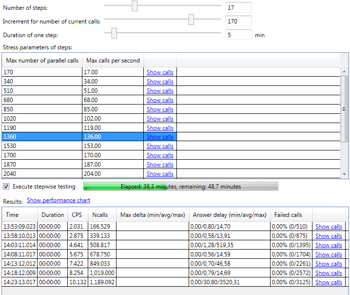Click the steps table scroll down arrow

[344, 174]
